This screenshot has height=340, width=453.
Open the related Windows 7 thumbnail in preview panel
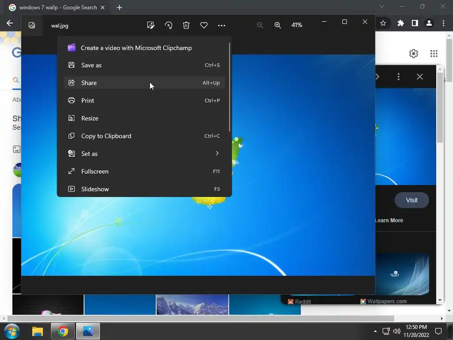click(x=402, y=274)
